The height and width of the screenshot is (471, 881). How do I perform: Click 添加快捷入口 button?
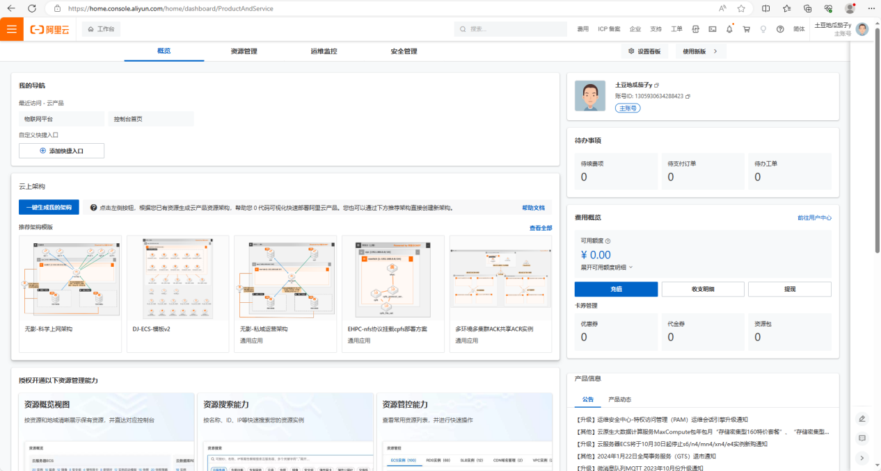pyautogui.click(x=61, y=151)
